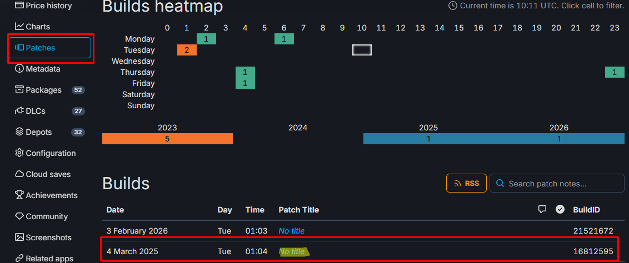Viewport: 629px width, 263px height.
Task: Open the Charts sidebar item
Action: 32,27
